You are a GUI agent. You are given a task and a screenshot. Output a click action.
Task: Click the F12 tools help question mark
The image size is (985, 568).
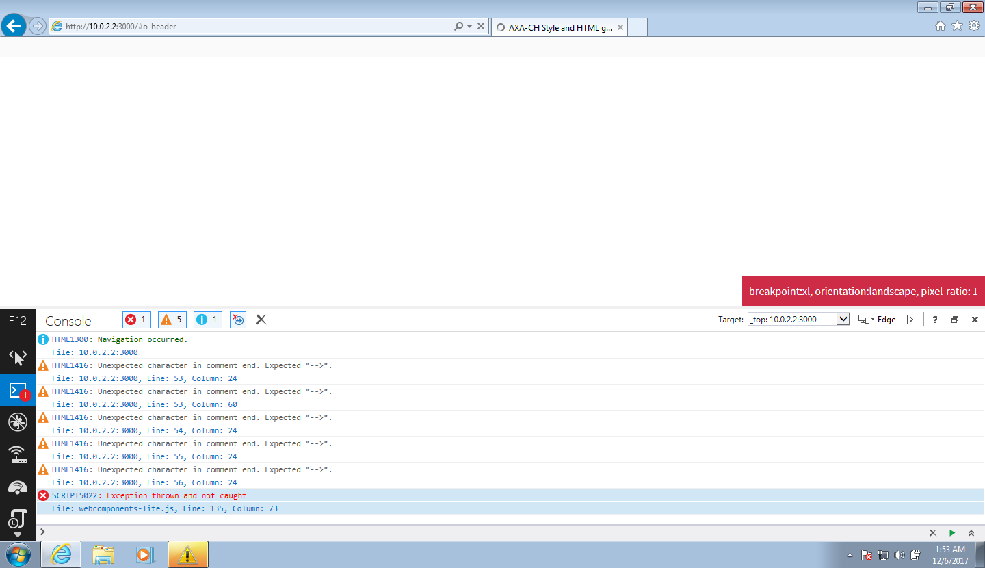point(934,319)
